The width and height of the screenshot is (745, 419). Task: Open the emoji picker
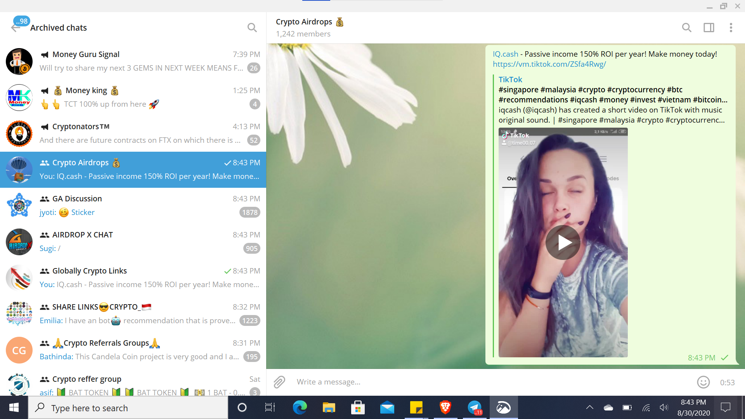click(x=703, y=382)
